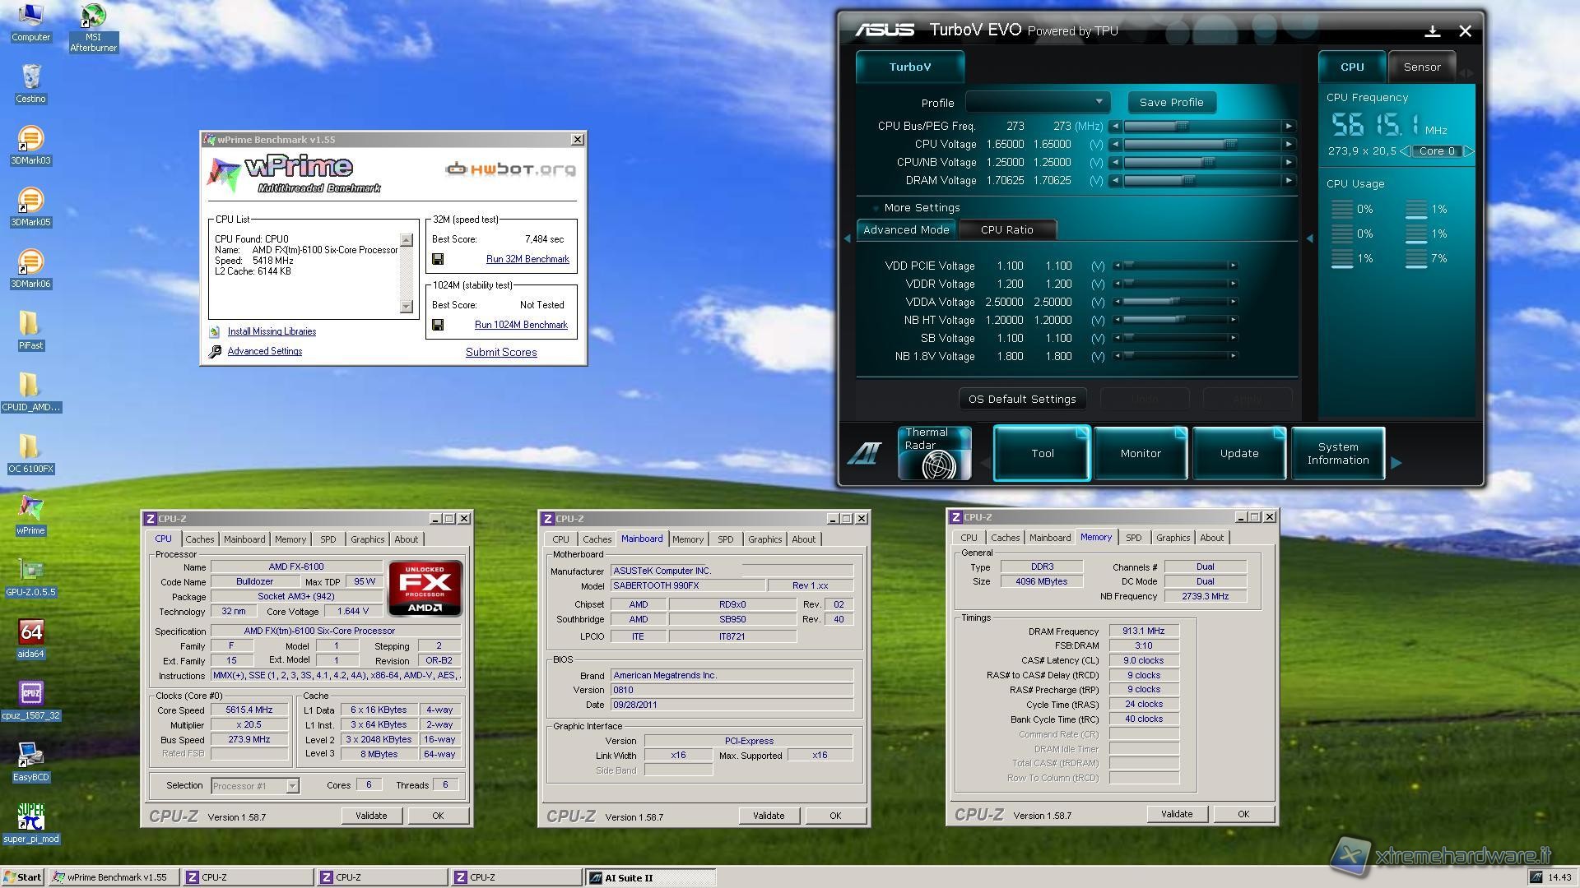Open the Profile dropdown in TurboV
Image resolution: width=1580 pixels, height=888 pixels.
1038,102
